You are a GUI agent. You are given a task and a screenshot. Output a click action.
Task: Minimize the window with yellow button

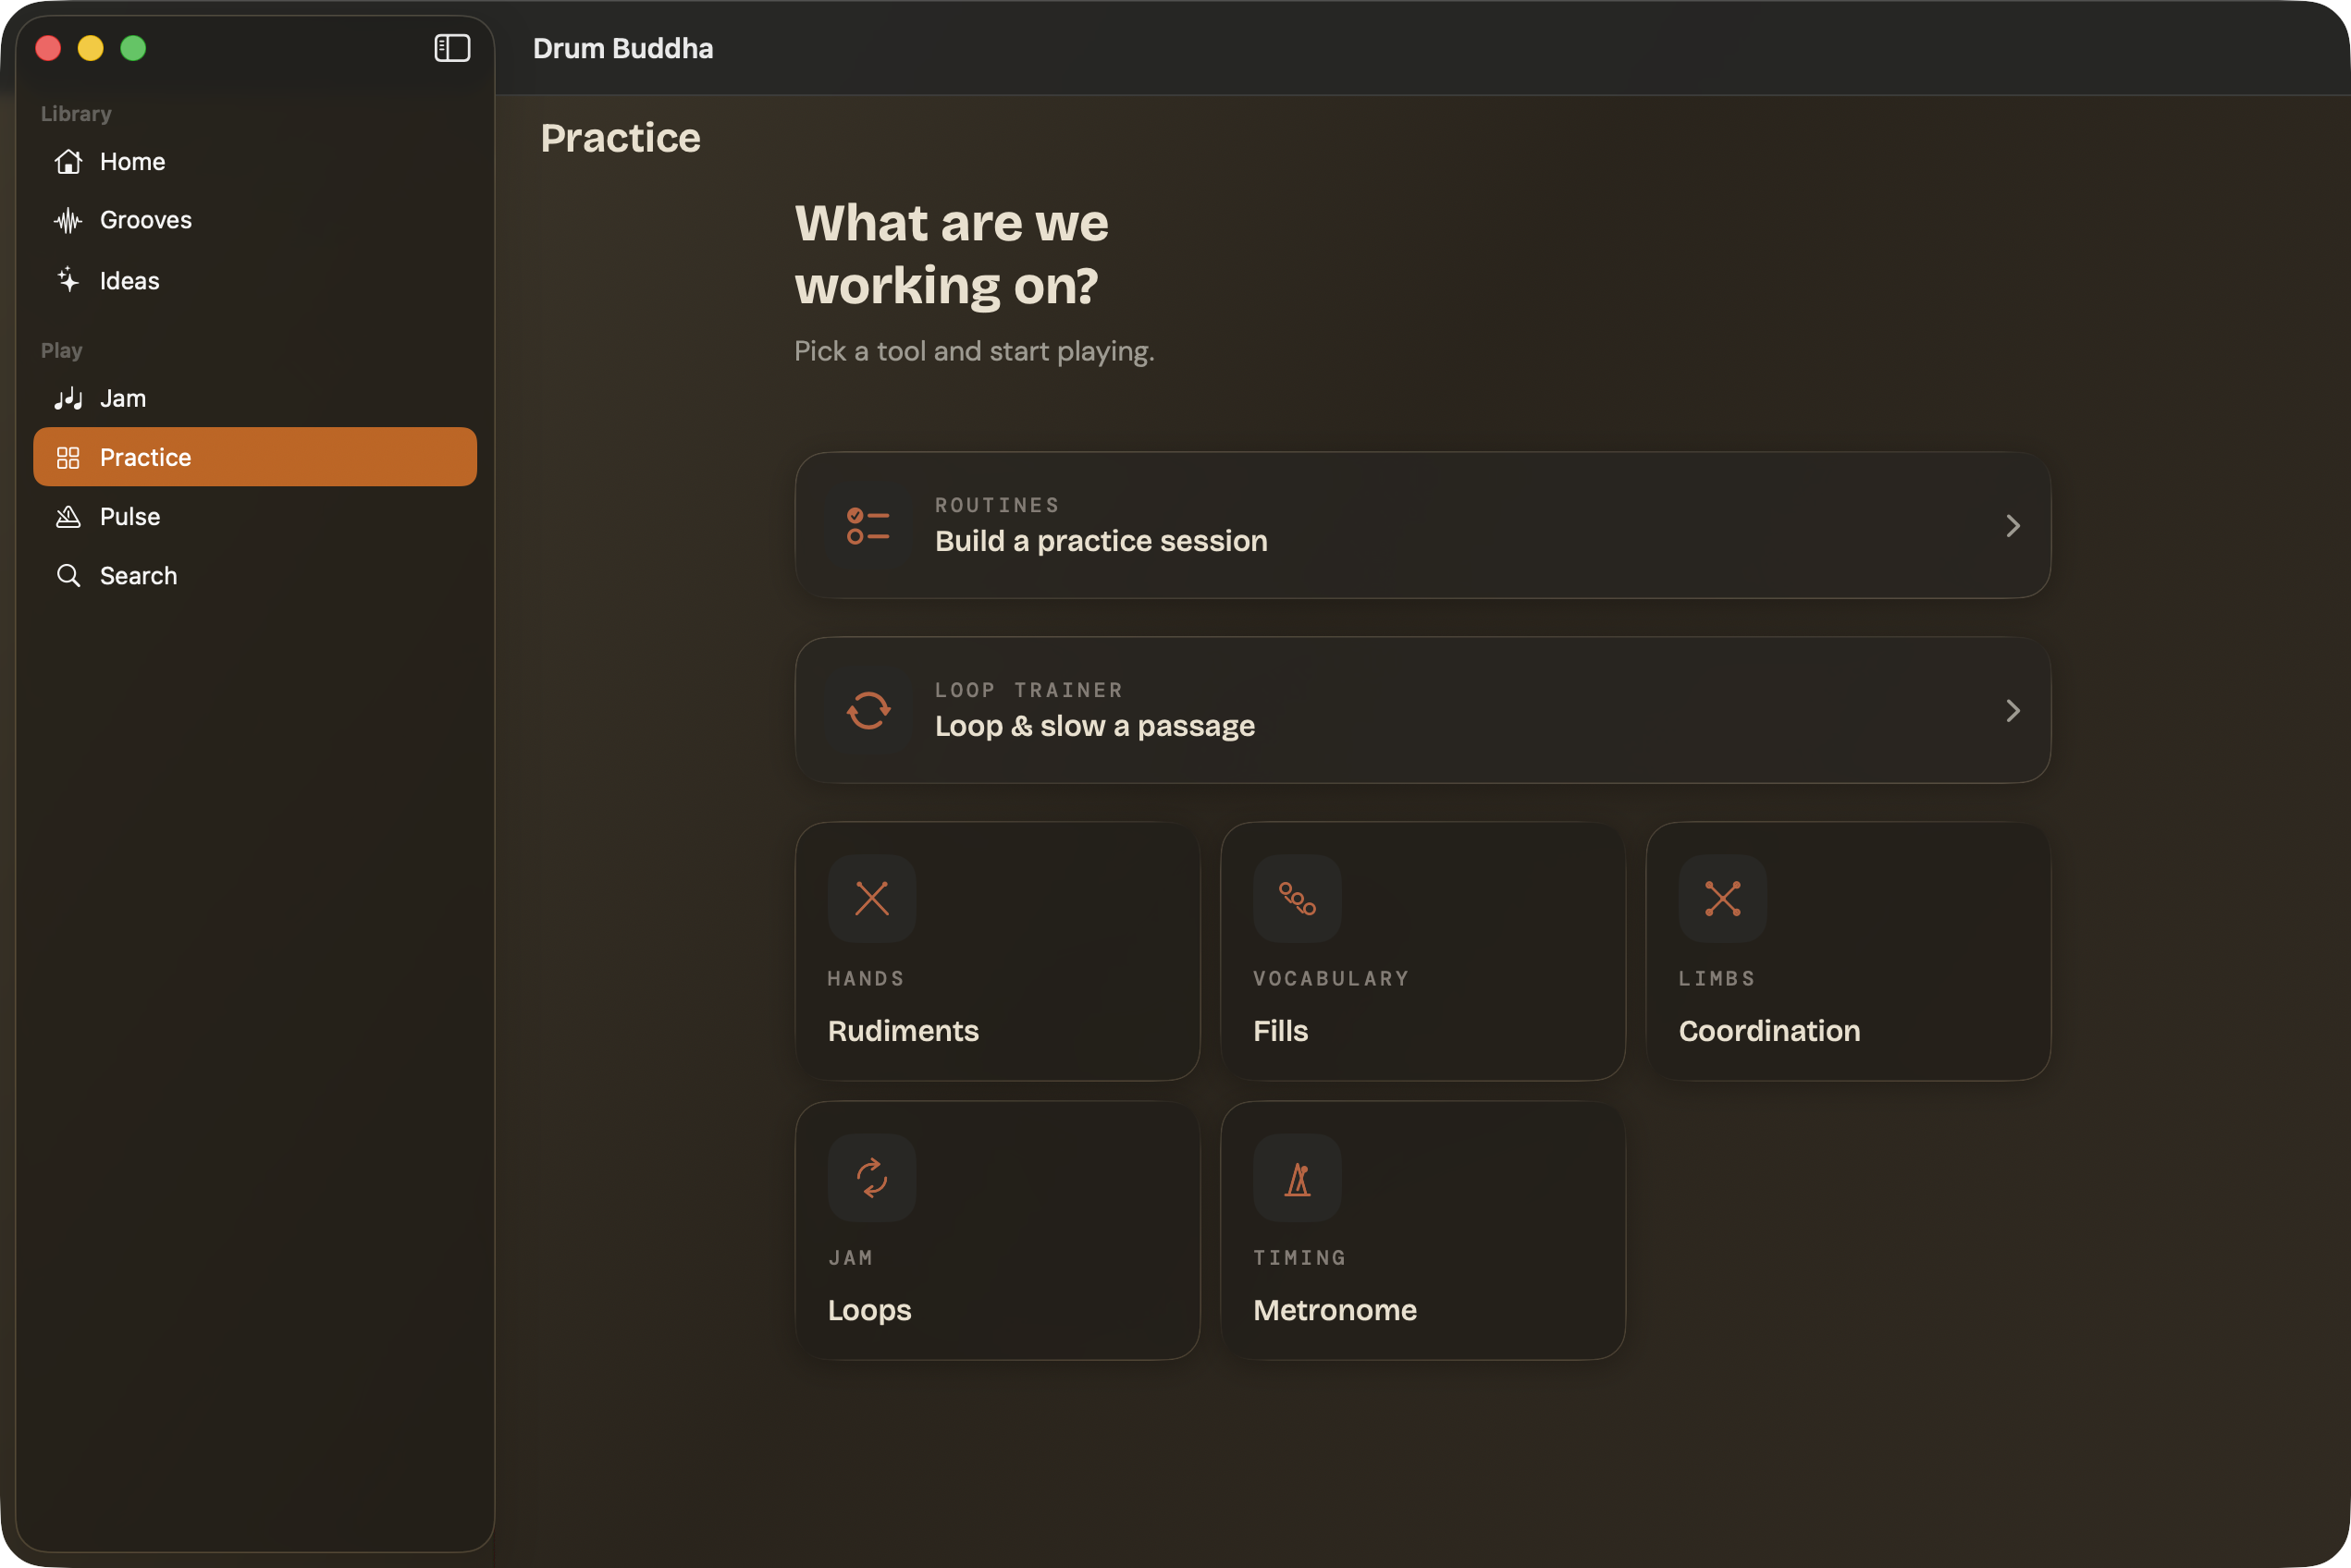point(90,48)
